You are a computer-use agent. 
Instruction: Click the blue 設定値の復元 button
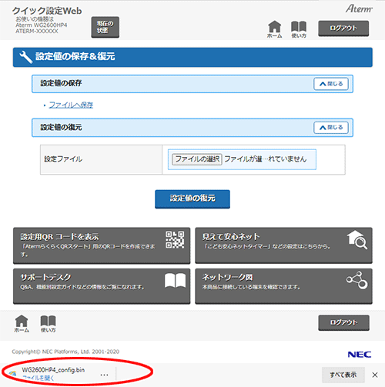tap(192, 199)
